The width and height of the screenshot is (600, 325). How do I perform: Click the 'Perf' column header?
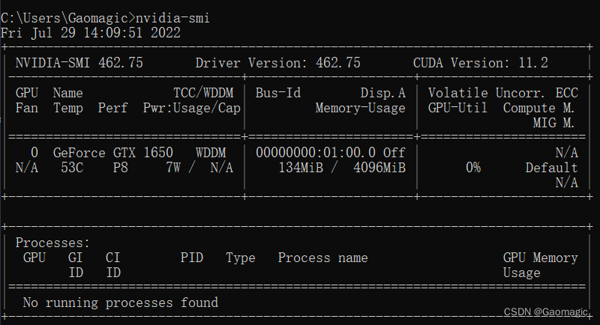[112, 108]
